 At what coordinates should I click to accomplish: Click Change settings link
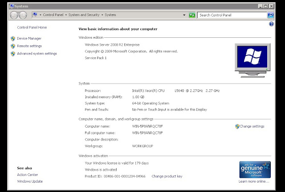point(252,126)
